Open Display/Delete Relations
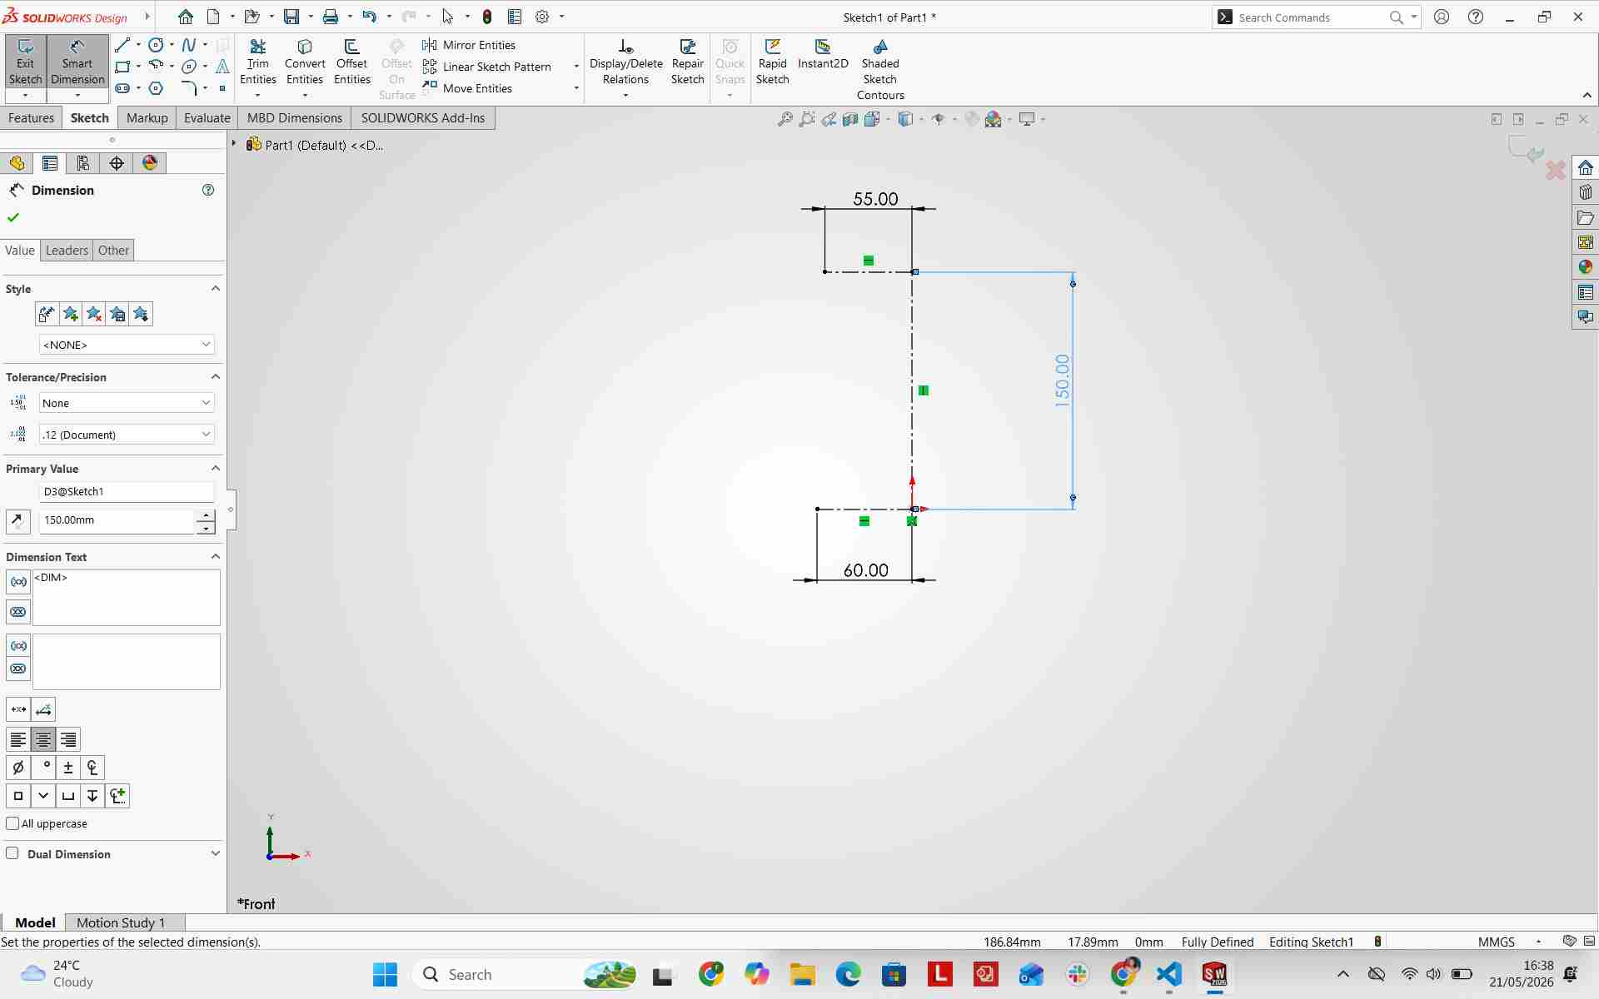The image size is (1599, 999). [626, 62]
